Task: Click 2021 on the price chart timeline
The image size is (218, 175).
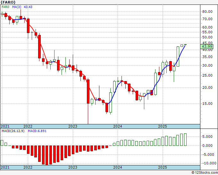Action: (5, 126)
